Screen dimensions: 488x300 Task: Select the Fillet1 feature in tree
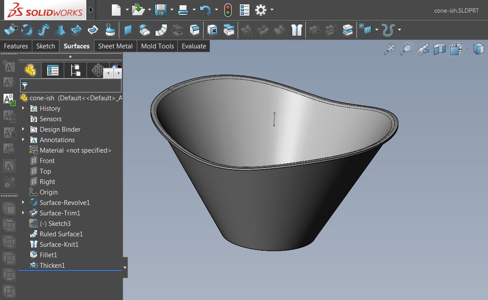48,255
